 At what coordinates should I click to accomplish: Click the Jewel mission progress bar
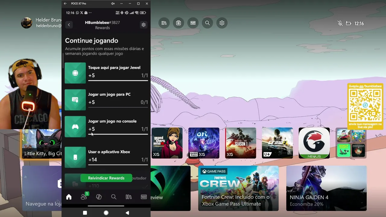click(118, 80)
